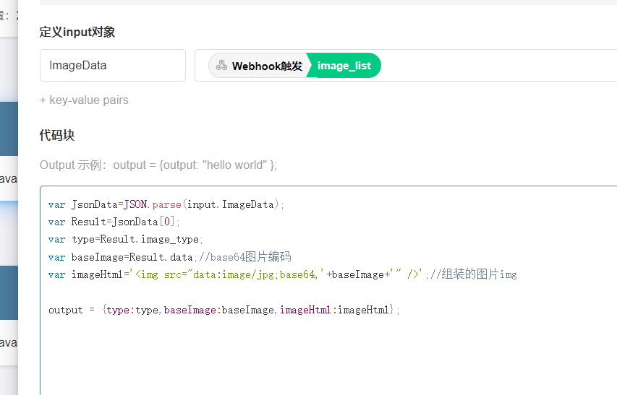Select the green image_list variable tag
617x395 pixels.
pos(344,66)
